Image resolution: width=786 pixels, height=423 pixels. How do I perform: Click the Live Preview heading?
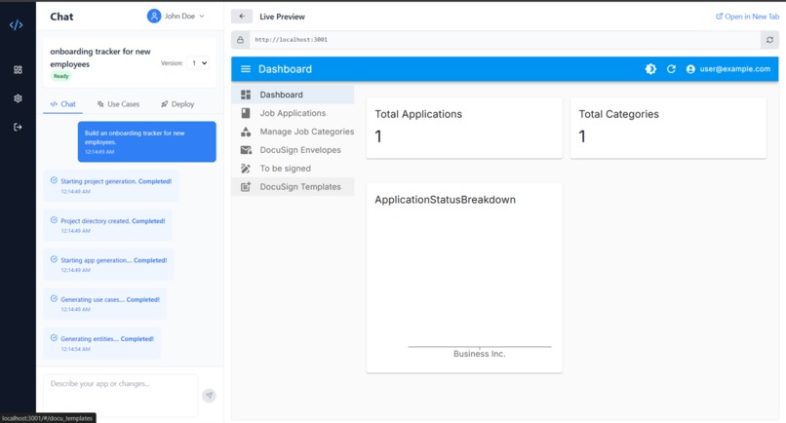[x=282, y=17]
